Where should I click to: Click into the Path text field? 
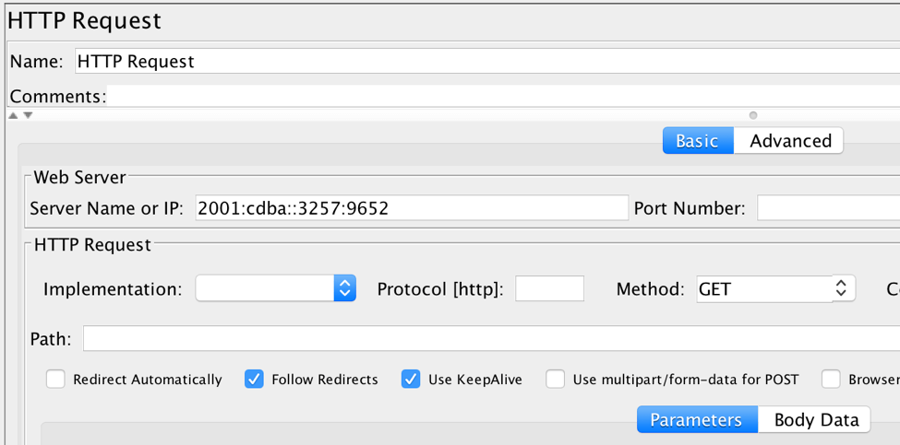[x=491, y=338]
